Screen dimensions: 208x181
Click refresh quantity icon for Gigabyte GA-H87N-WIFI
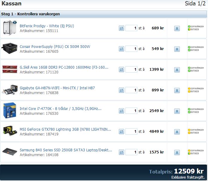click(x=122, y=90)
